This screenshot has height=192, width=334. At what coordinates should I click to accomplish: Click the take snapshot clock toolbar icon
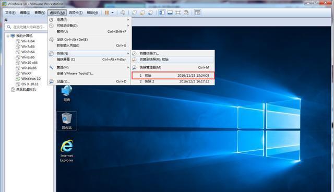(x=135, y=13)
